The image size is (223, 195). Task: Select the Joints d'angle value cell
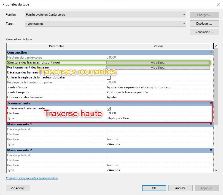(x=158, y=87)
